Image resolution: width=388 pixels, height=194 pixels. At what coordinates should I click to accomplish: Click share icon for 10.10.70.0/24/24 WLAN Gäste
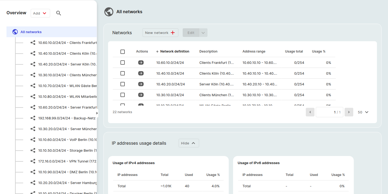click(x=33, y=86)
